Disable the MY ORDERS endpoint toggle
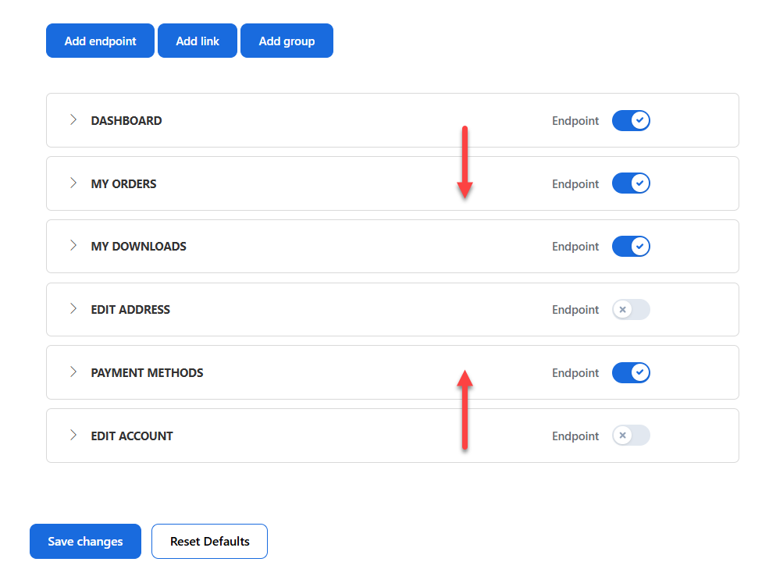Screen dimensions: 769x562 (631, 183)
